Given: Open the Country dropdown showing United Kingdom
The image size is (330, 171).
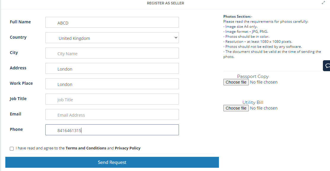Looking at the screenshot, I should point(112,38).
